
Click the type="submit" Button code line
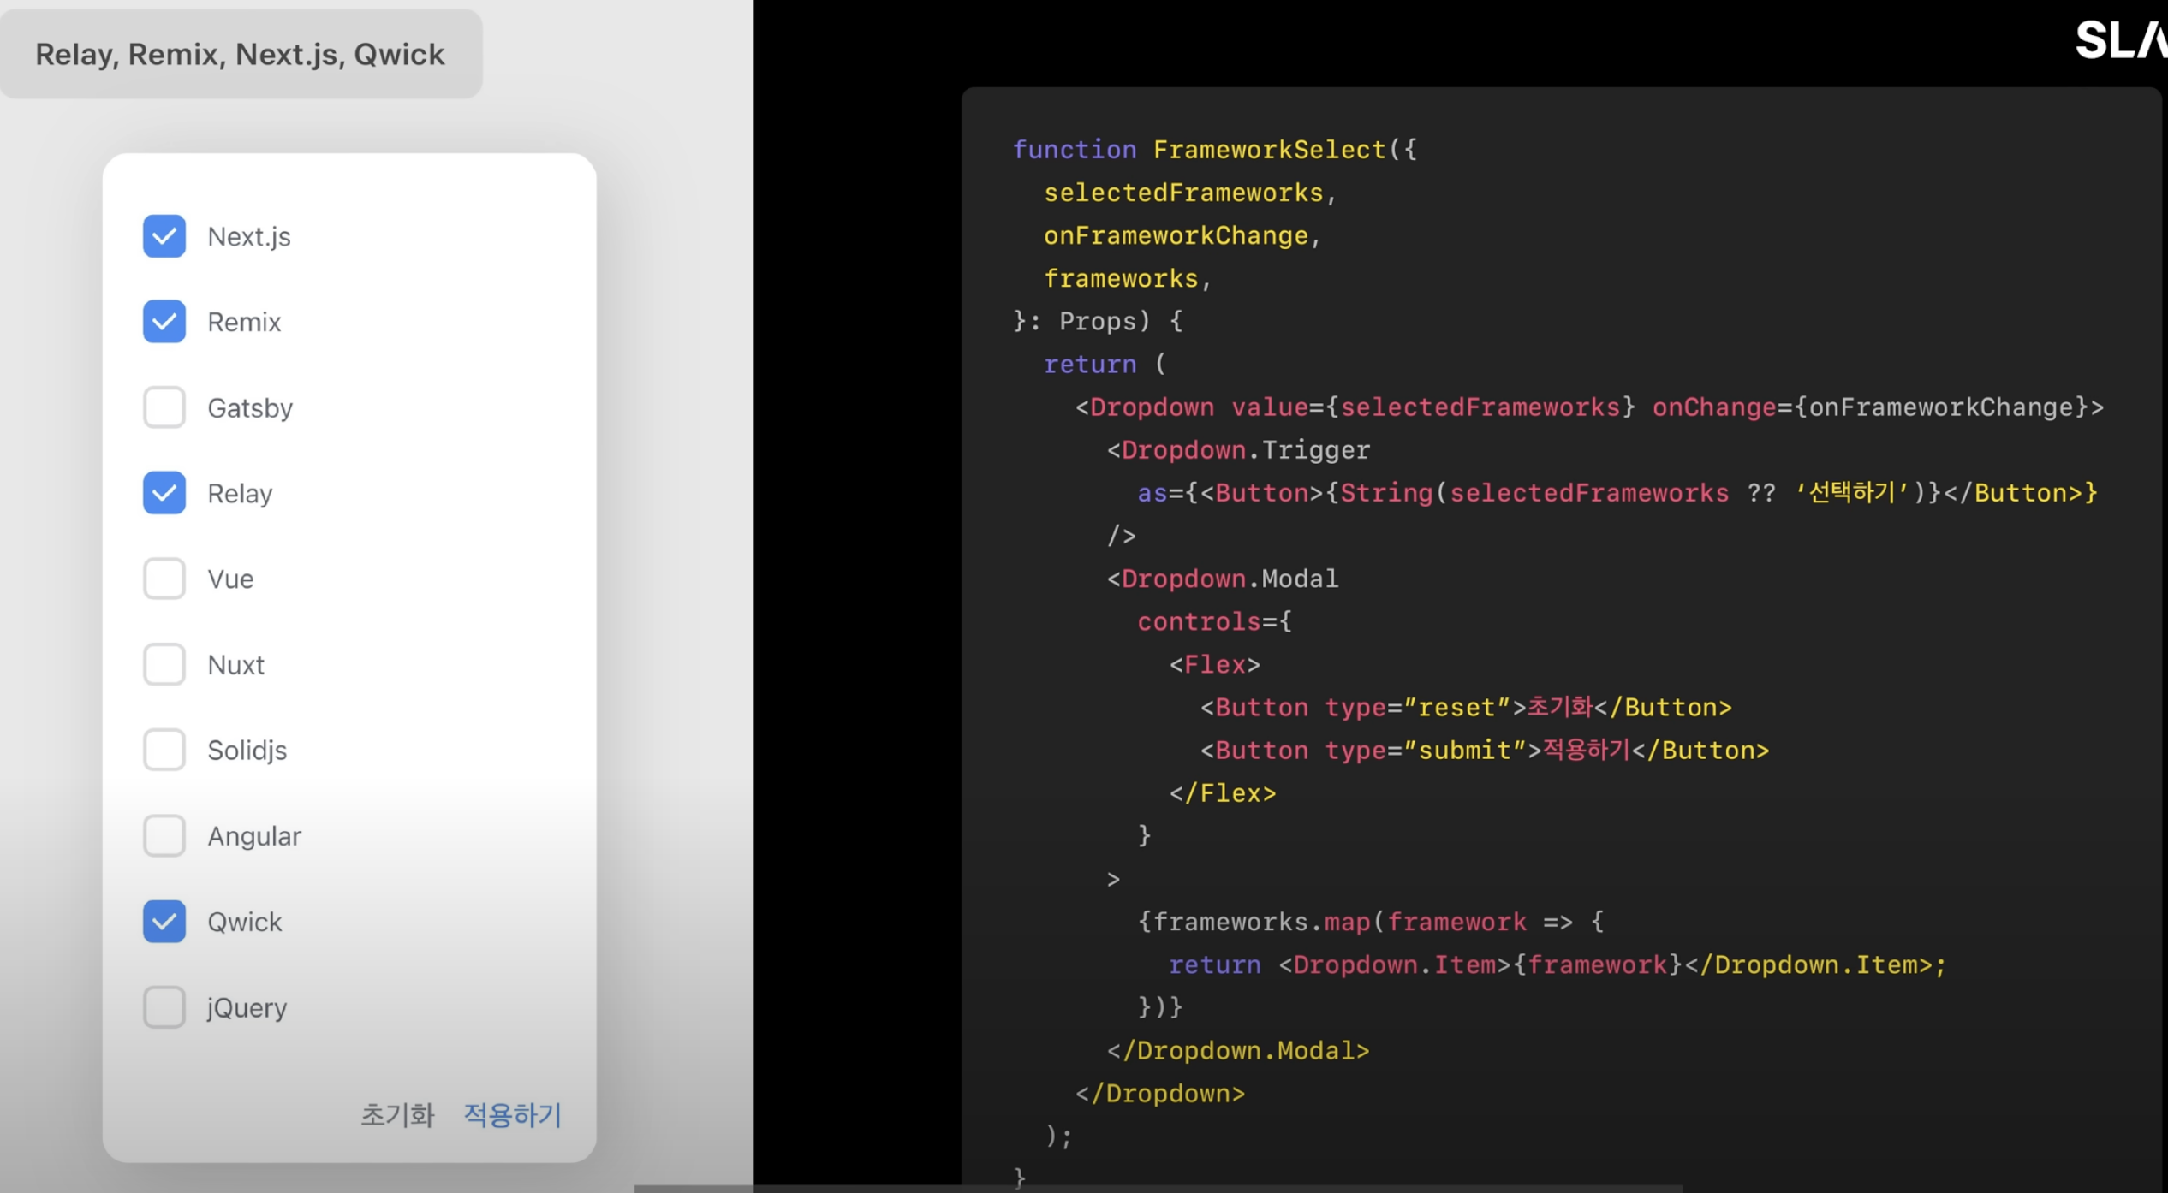[1485, 750]
